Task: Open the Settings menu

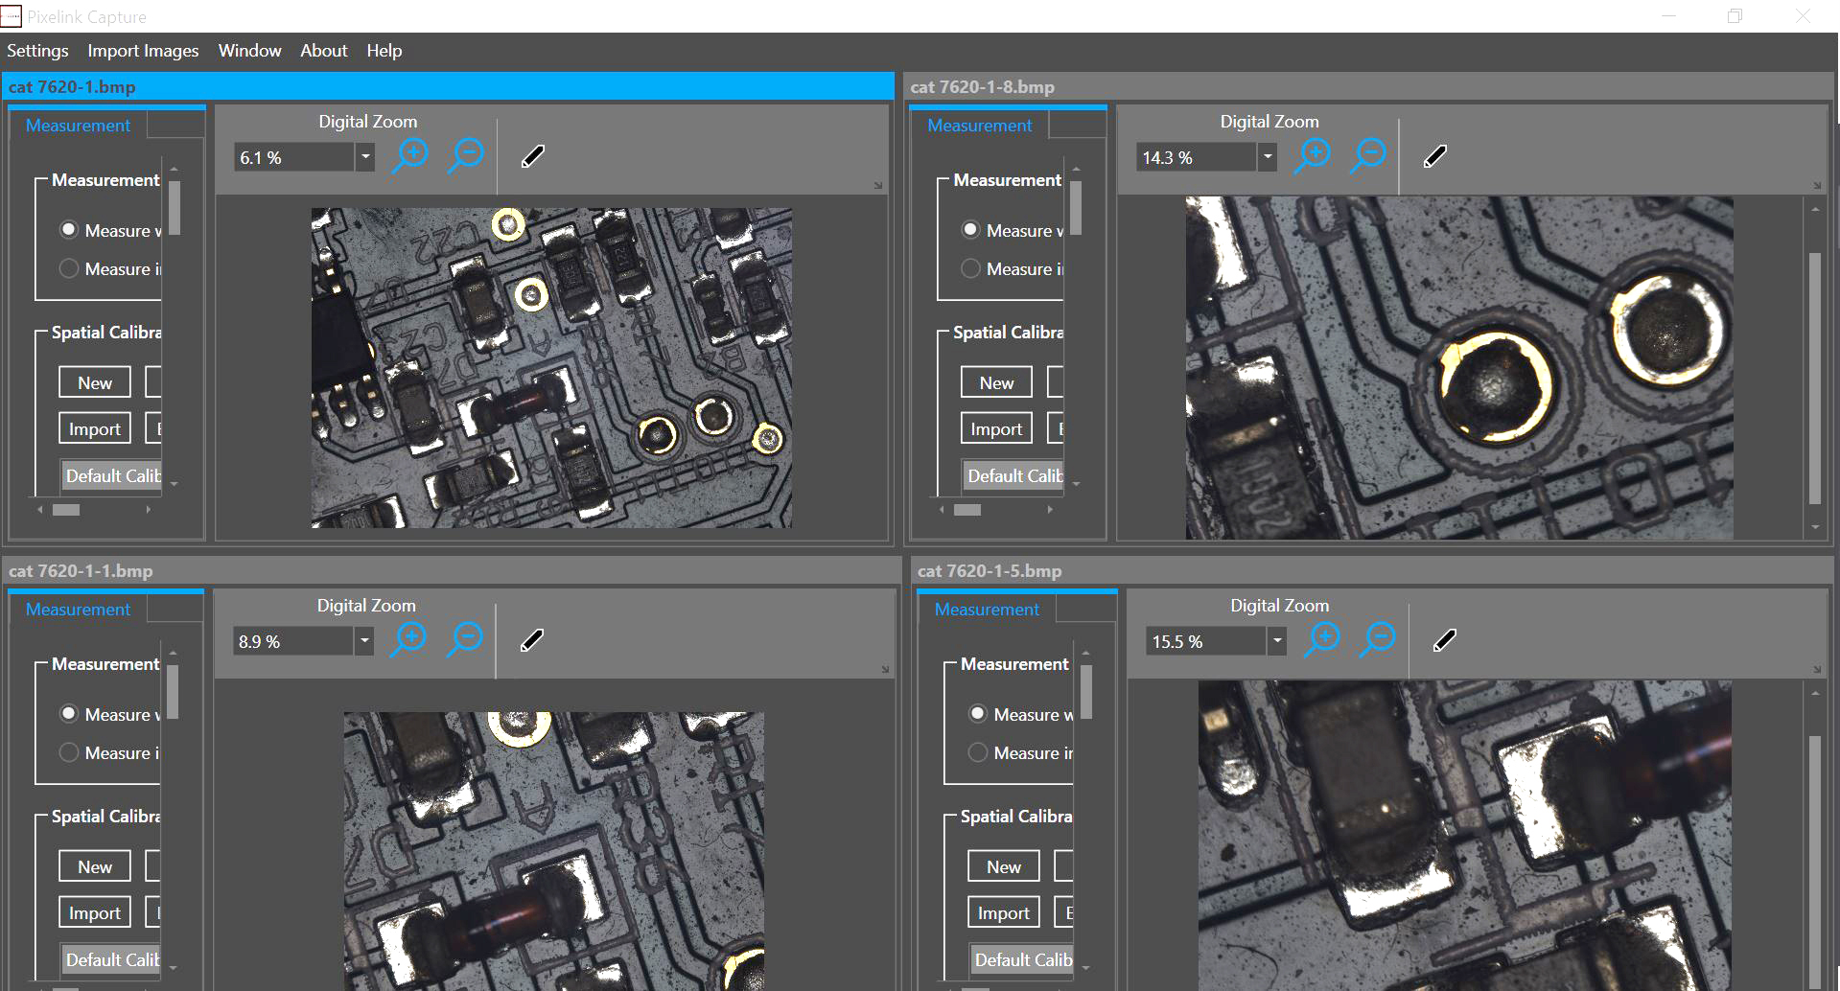Action: click(36, 51)
